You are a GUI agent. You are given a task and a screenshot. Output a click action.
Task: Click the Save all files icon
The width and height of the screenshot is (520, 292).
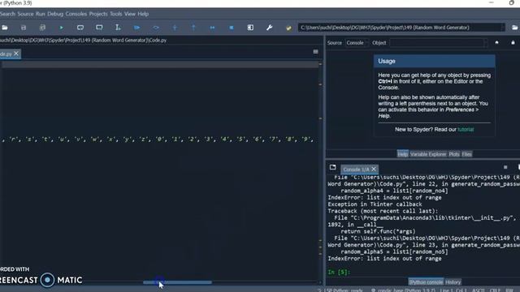42,28
